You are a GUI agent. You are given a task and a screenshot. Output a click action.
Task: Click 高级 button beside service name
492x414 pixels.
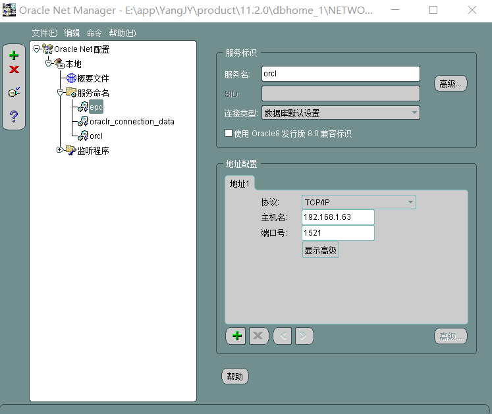[x=451, y=84]
